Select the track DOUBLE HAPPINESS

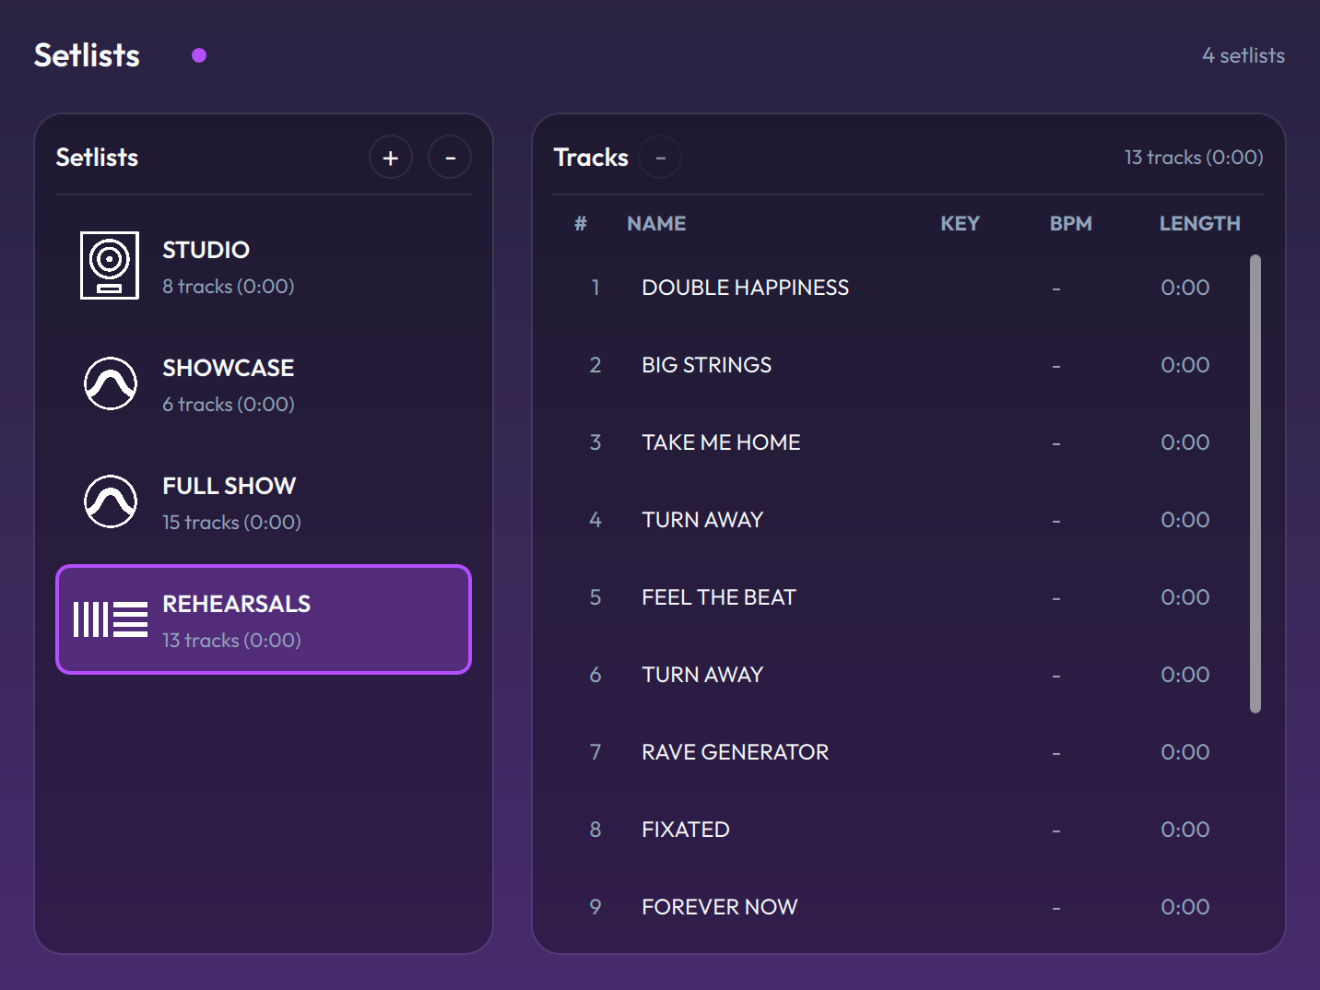click(745, 288)
